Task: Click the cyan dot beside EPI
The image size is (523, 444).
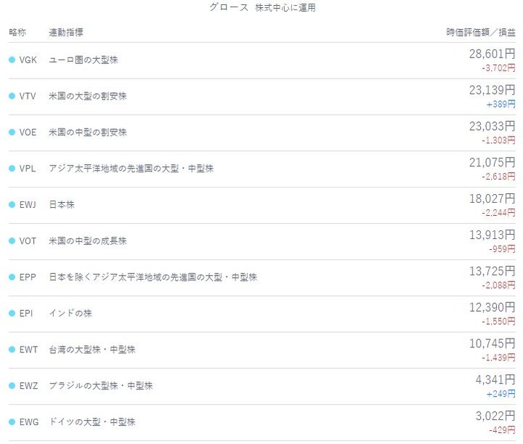Action: [x=12, y=313]
